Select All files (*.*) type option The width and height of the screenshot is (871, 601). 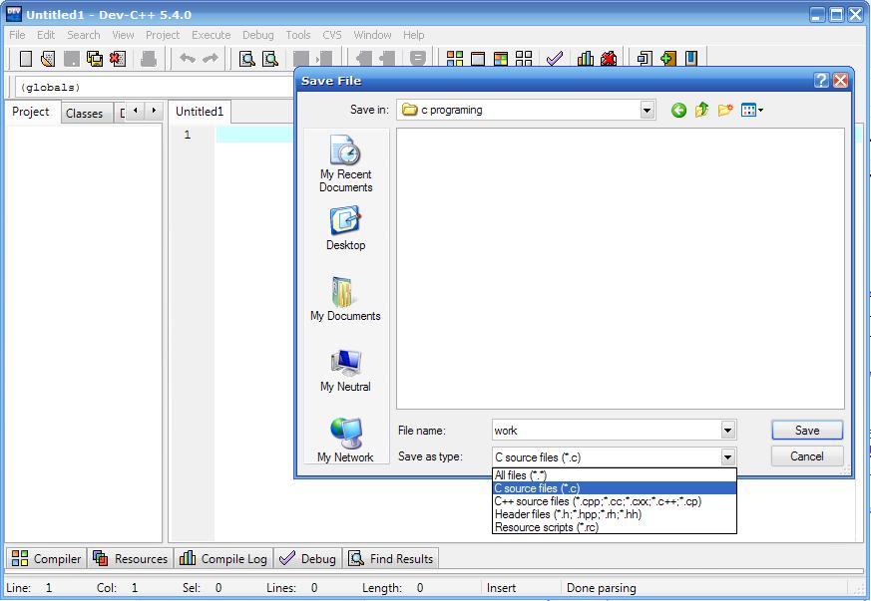pyautogui.click(x=614, y=475)
